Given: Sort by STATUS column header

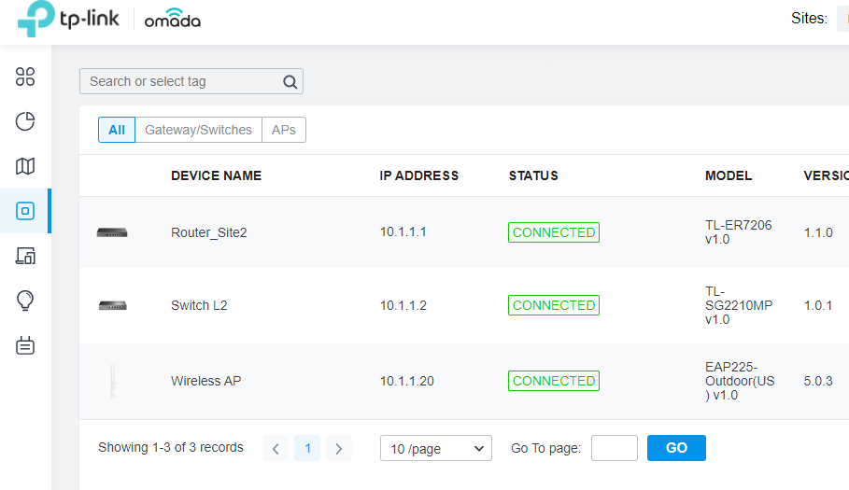Looking at the screenshot, I should click(x=533, y=175).
